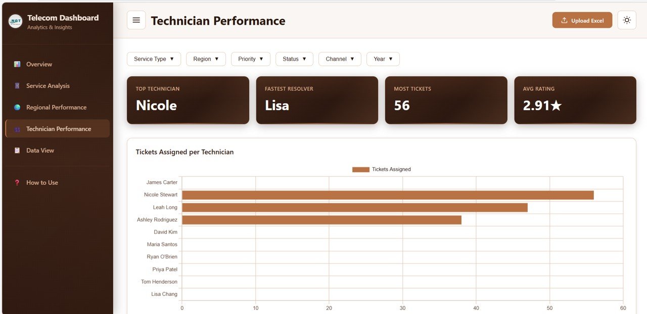Navigate to the Overview page
This screenshot has width=647, height=314.
(39, 64)
